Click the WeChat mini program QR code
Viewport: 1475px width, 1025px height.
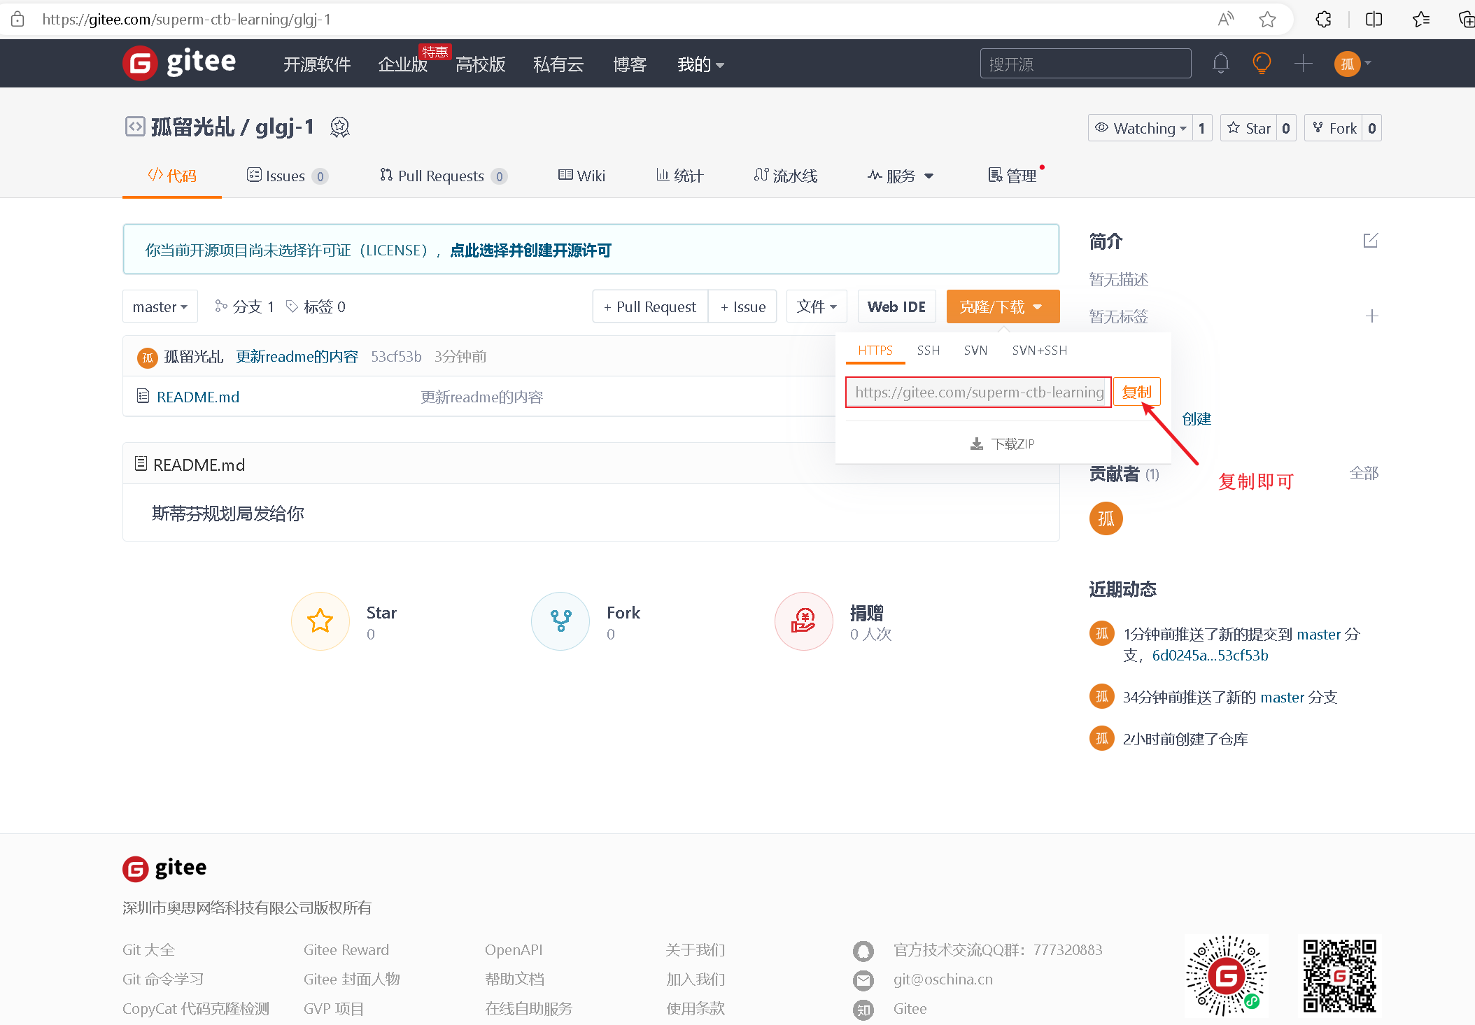pos(1227,976)
